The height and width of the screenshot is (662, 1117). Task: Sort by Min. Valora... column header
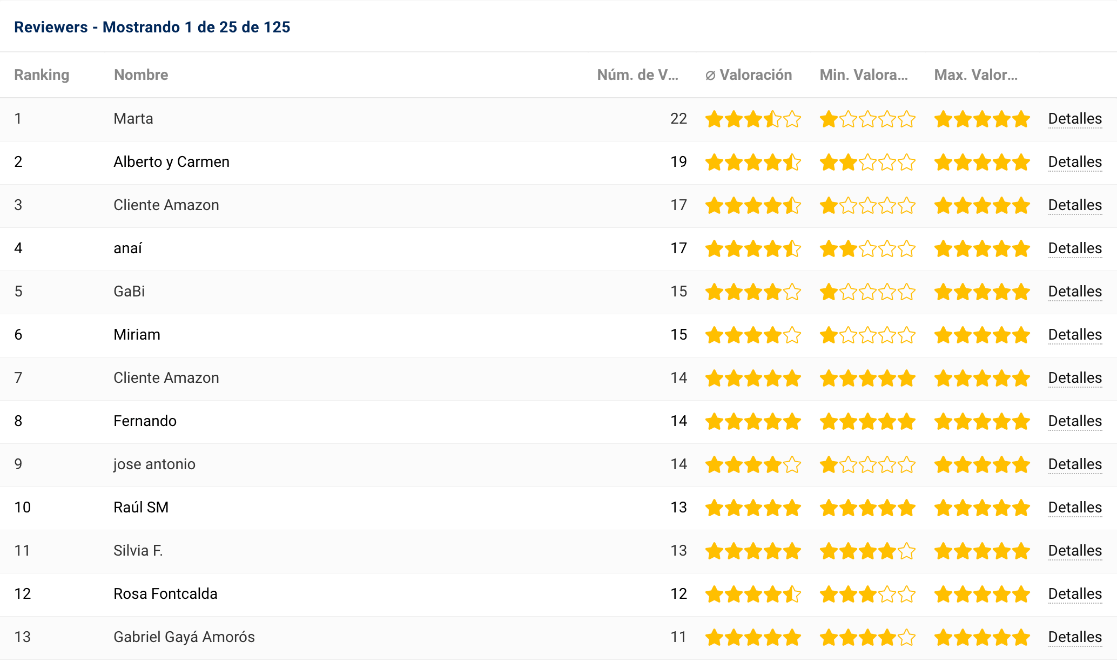pos(863,75)
